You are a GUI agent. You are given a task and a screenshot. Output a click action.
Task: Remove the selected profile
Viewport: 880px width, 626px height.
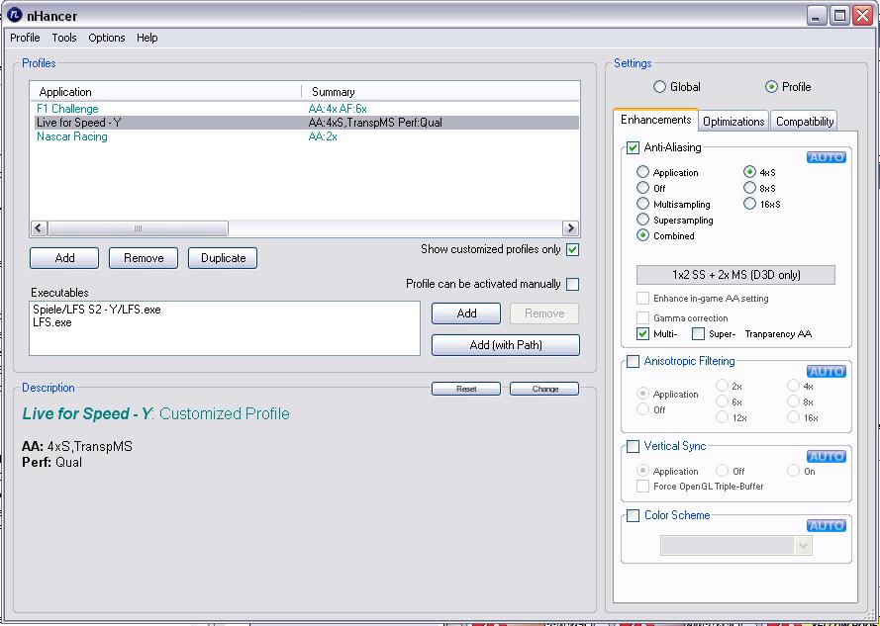[x=144, y=258]
